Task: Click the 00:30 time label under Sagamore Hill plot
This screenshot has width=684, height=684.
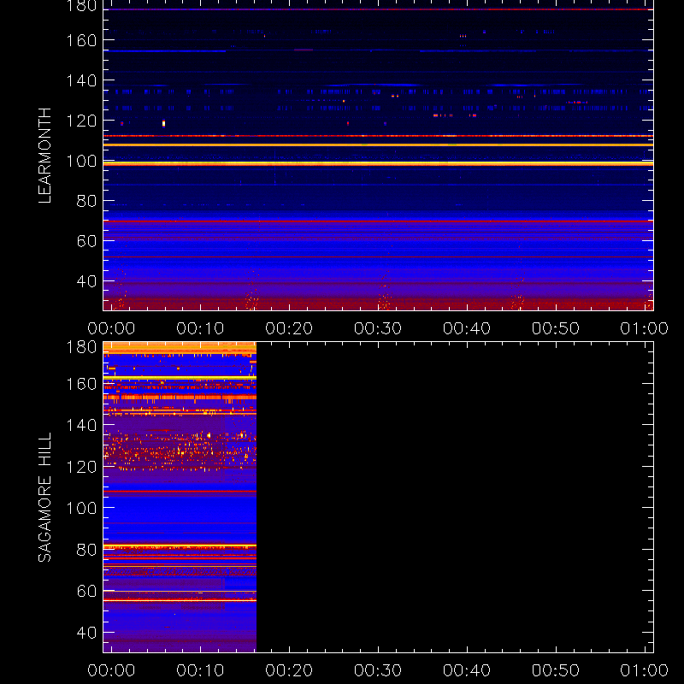Action: point(378,670)
